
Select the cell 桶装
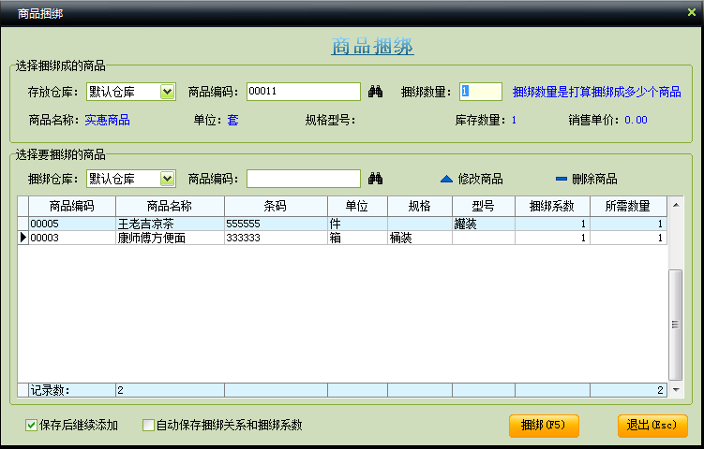[420, 238]
